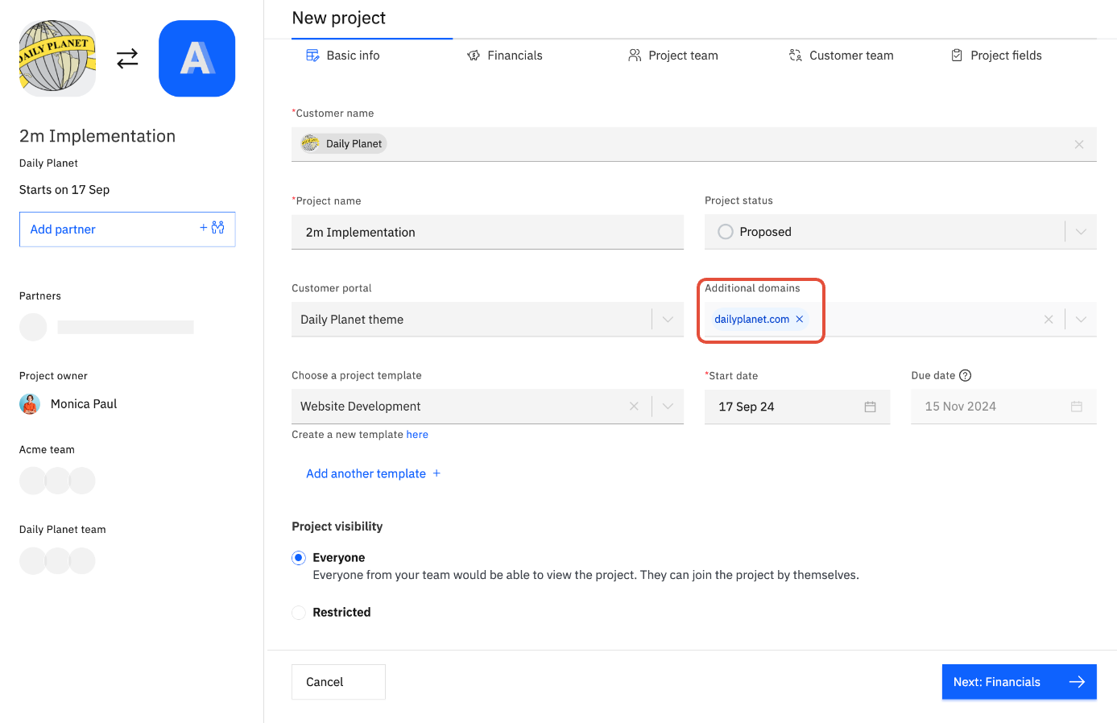Click the Customer team icon
The height and width of the screenshot is (723, 1117).
[x=796, y=56]
